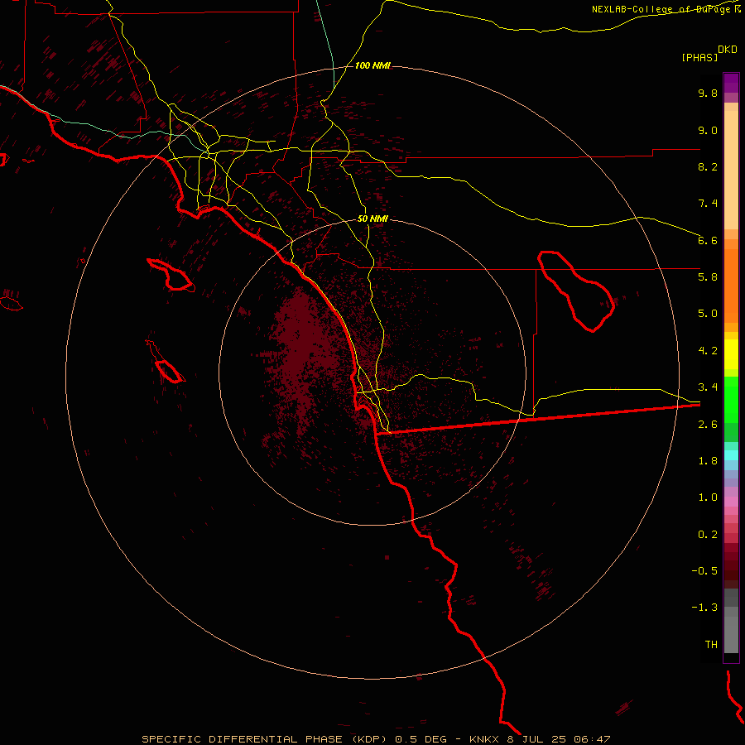
Task: Pick the cyan color bar band
Action: [731, 455]
